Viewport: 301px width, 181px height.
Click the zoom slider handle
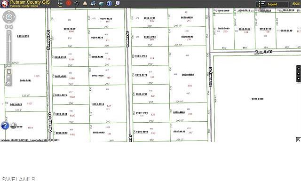click(9, 41)
